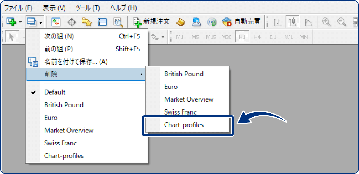Open the Market Watch window icon
The width and height of the screenshot is (359, 174).
click(x=56, y=22)
